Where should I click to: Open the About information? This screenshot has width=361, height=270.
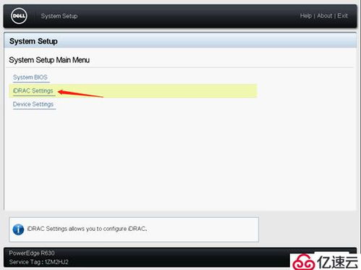click(x=325, y=16)
